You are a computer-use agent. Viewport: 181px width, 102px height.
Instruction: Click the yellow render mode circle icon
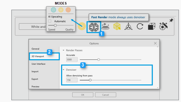coord(82,26)
